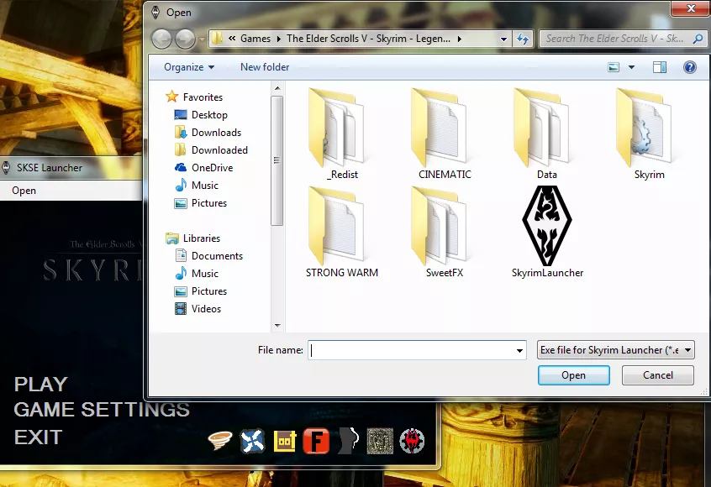The width and height of the screenshot is (711, 487).
Task: Click navigation pane scrollbar down arrow
Action: (x=277, y=326)
